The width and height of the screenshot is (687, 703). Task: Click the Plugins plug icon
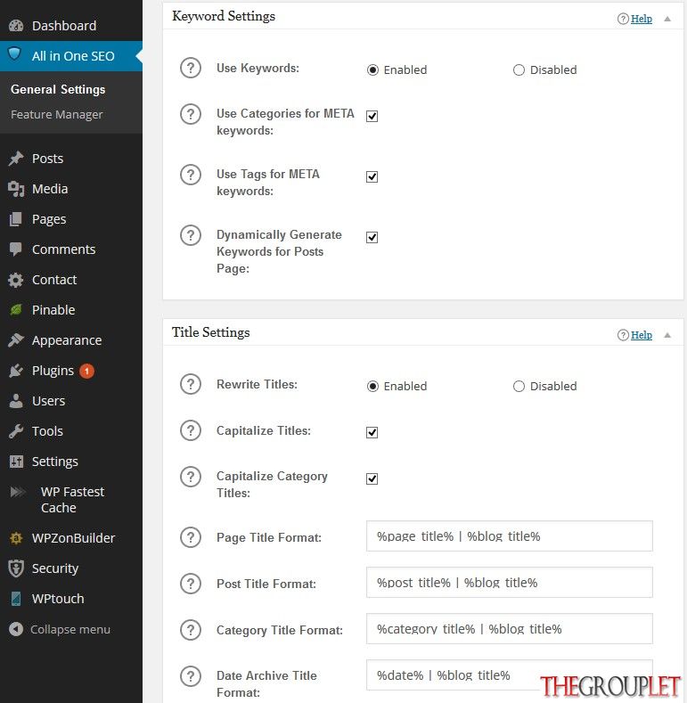point(16,371)
